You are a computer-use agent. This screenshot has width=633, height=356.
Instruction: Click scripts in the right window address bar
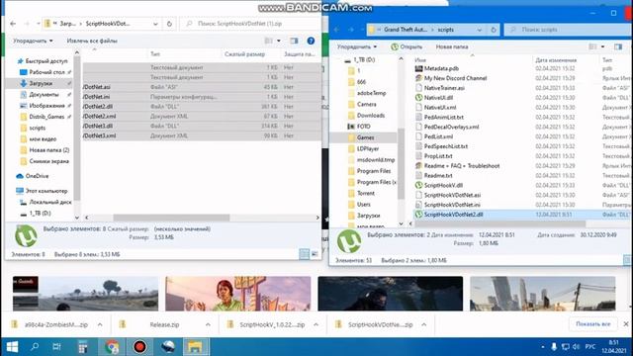tap(446, 30)
